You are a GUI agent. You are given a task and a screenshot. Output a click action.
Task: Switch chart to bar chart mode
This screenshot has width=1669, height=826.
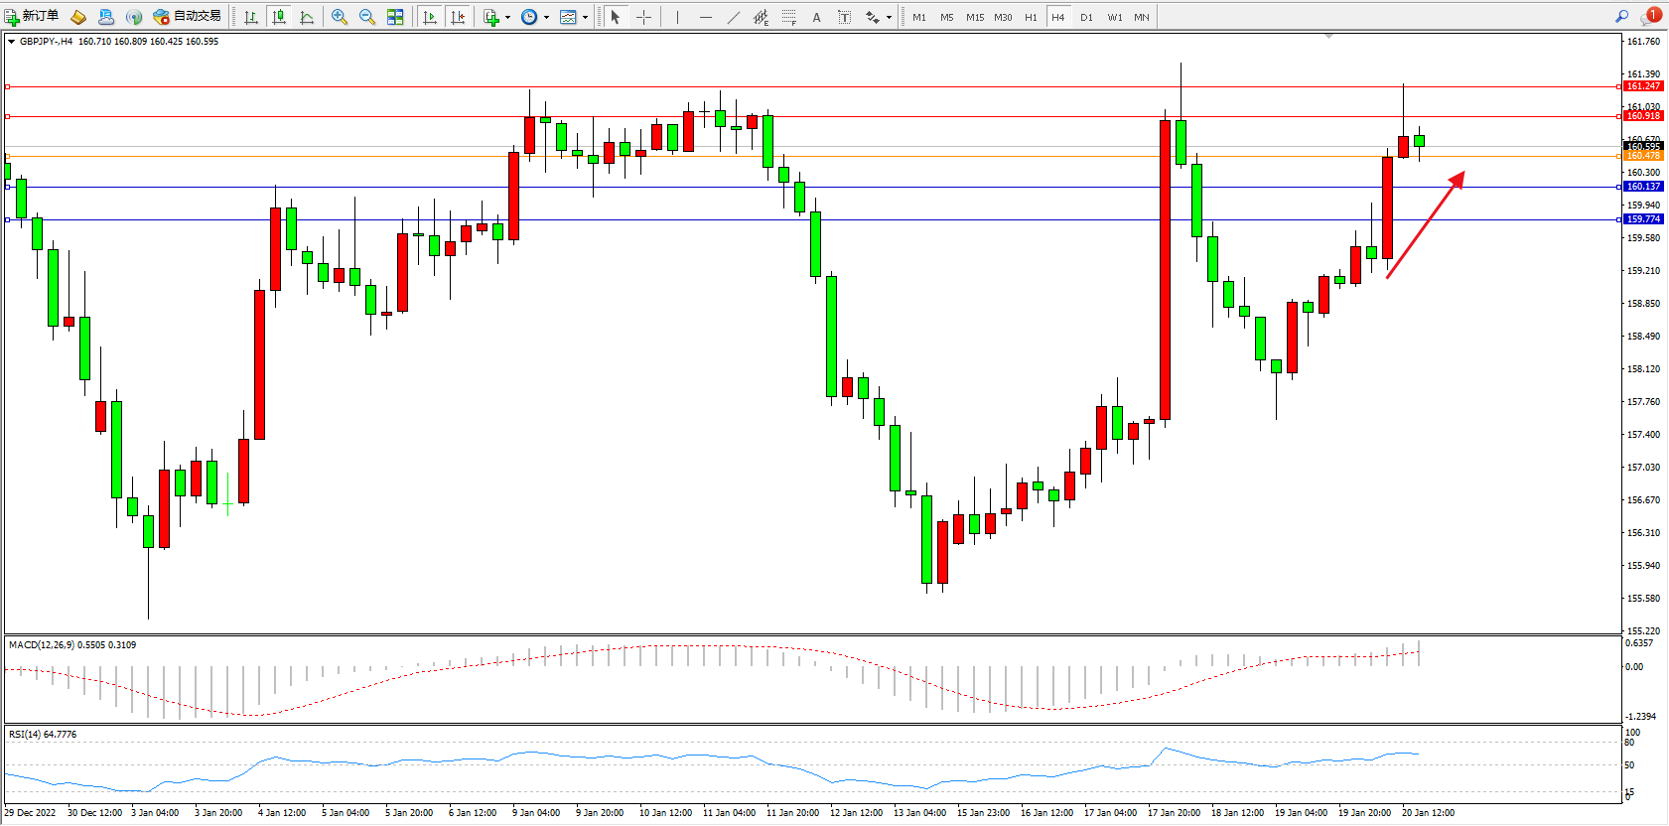(x=251, y=17)
